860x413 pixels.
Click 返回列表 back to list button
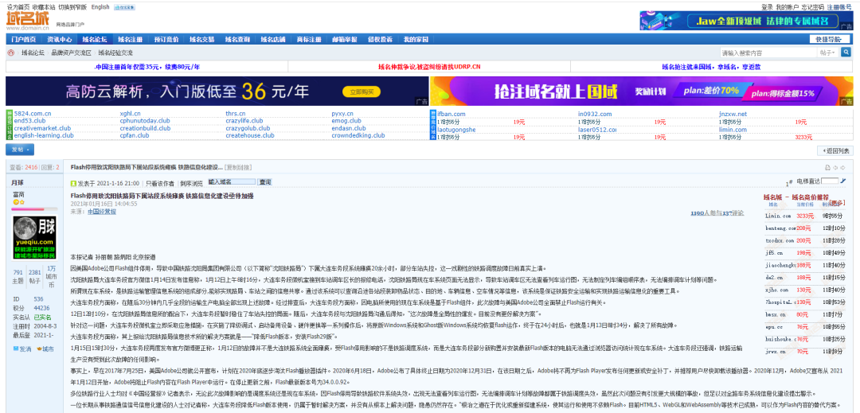point(835,150)
